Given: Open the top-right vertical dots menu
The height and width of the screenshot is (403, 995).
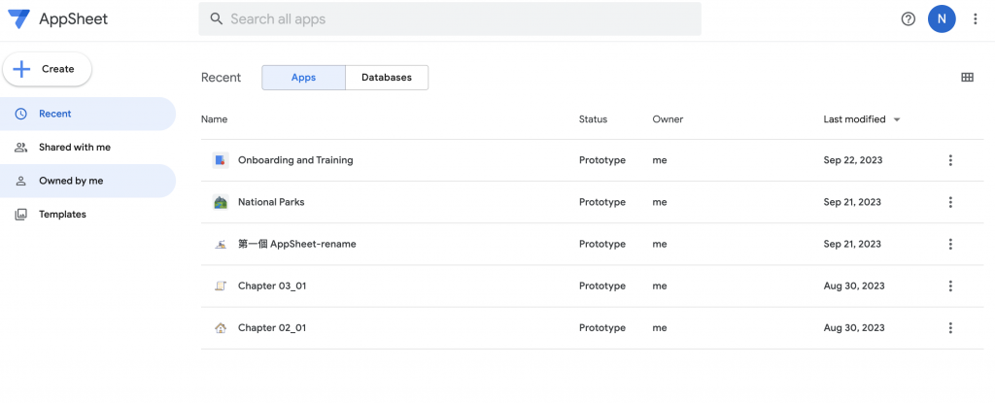Looking at the screenshot, I should 976,18.
